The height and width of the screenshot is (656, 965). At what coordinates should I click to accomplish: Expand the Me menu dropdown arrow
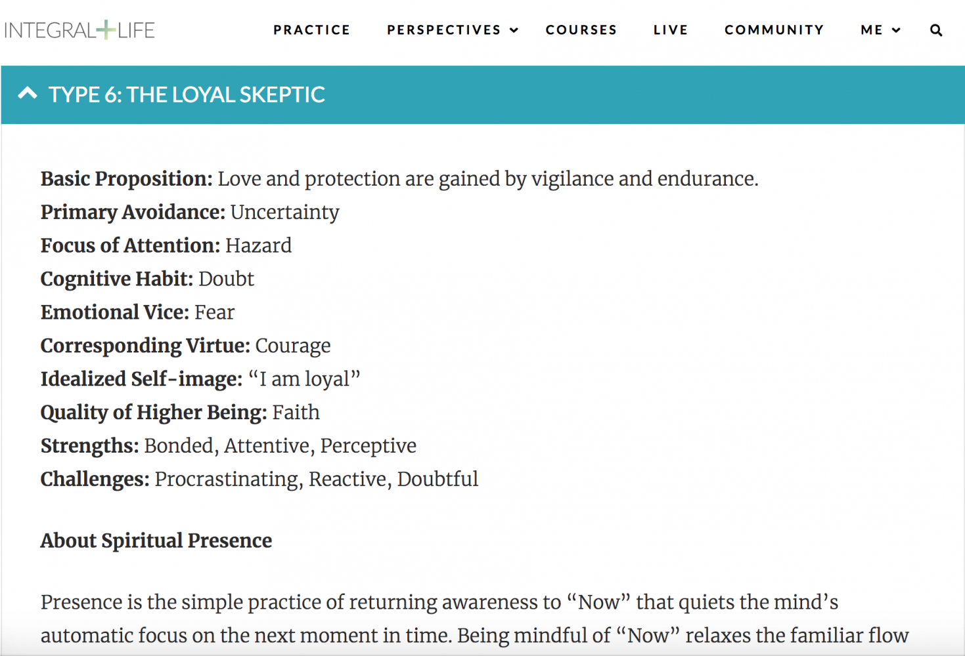click(x=896, y=30)
